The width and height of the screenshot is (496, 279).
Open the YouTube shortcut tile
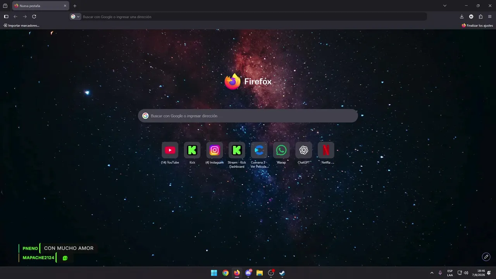170,150
